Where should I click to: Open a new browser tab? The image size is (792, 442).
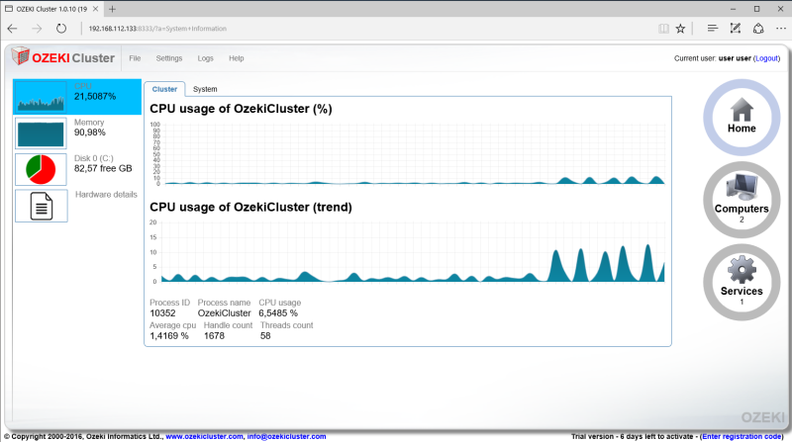[x=112, y=9]
